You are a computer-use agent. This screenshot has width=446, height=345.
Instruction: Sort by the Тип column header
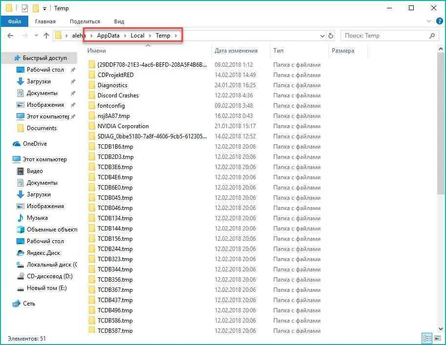(278, 51)
